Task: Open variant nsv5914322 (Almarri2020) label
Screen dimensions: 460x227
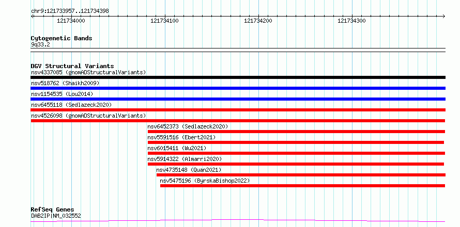Action: tap(185, 159)
